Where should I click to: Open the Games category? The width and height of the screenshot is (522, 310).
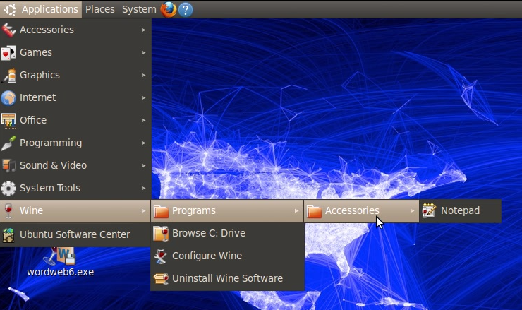pos(75,53)
